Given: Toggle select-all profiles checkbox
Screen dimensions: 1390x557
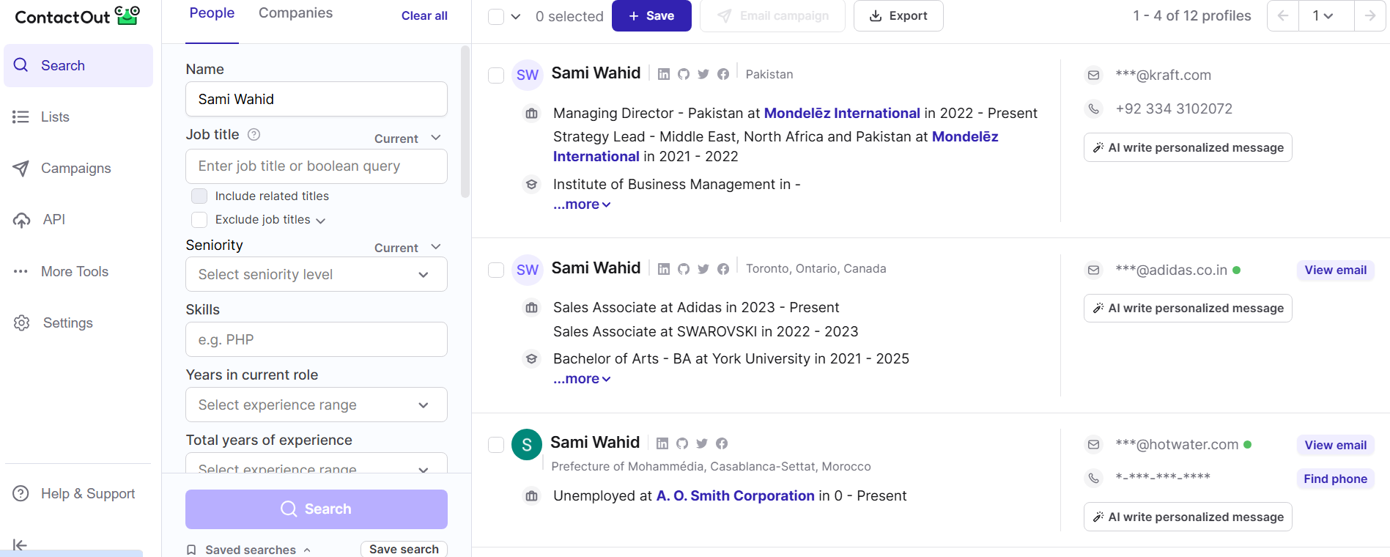Looking at the screenshot, I should click(496, 16).
